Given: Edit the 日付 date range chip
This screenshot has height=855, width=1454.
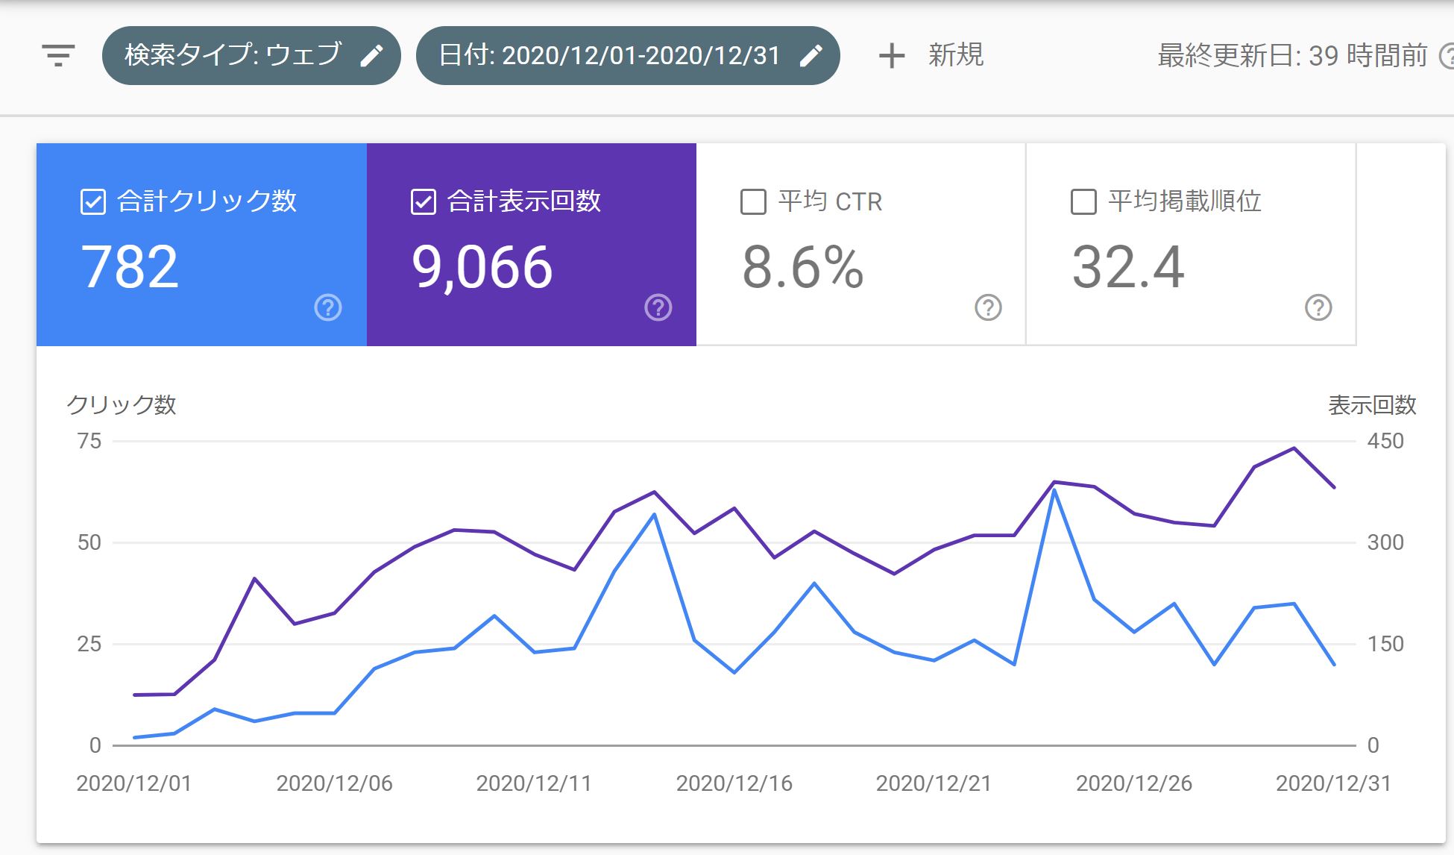Looking at the screenshot, I should click(628, 55).
